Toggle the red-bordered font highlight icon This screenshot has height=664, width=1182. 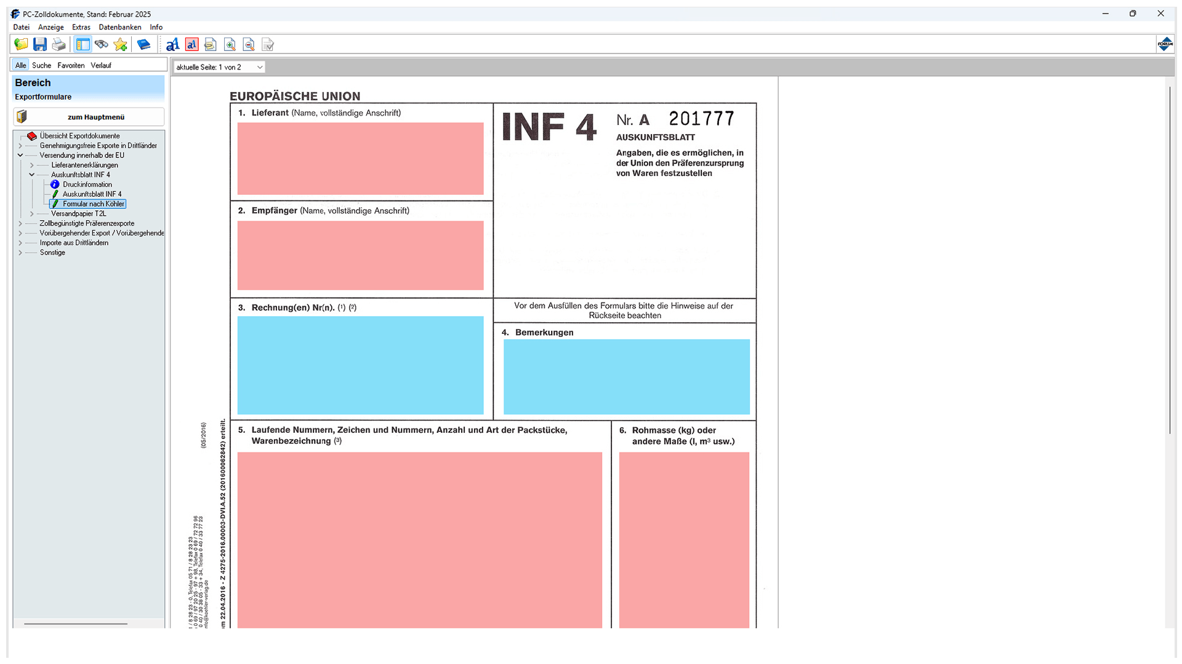[x=191, y=44]
